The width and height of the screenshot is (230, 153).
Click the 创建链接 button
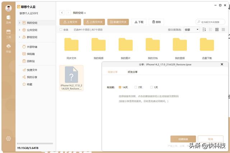coord(183,139)
